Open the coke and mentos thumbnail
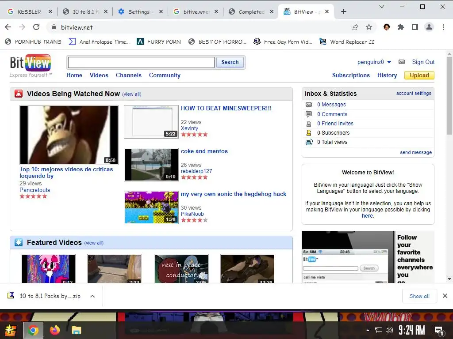 coord(151,165)
